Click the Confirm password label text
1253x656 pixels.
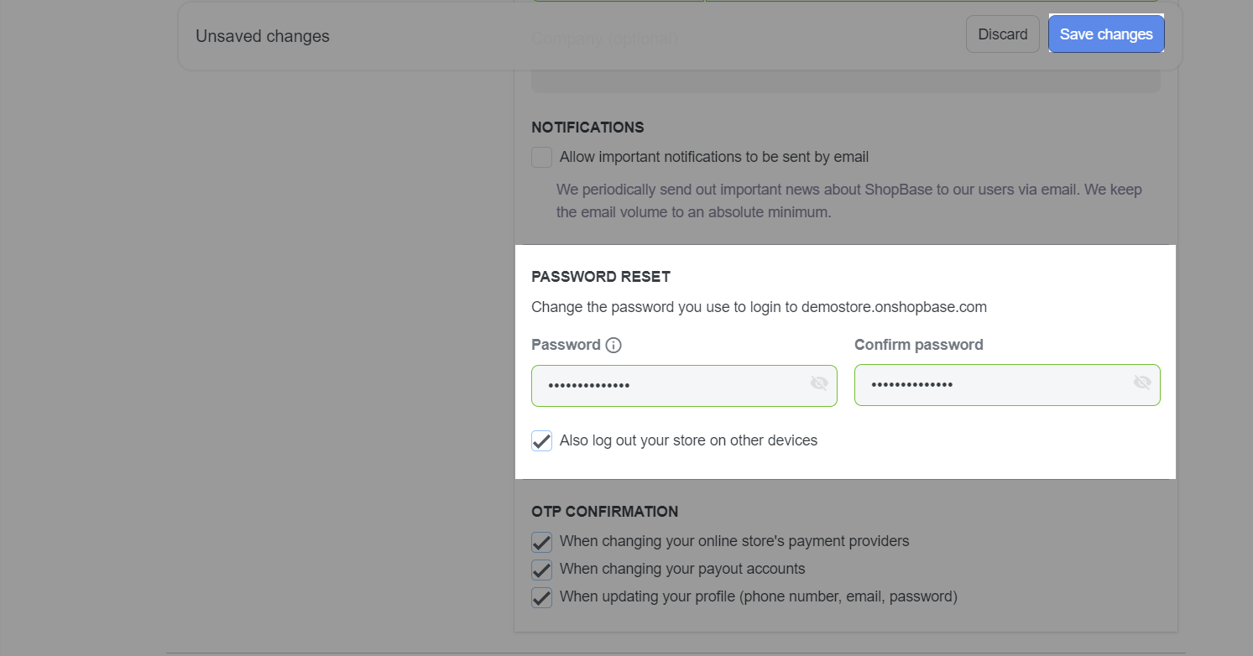[x=919, y=345]
